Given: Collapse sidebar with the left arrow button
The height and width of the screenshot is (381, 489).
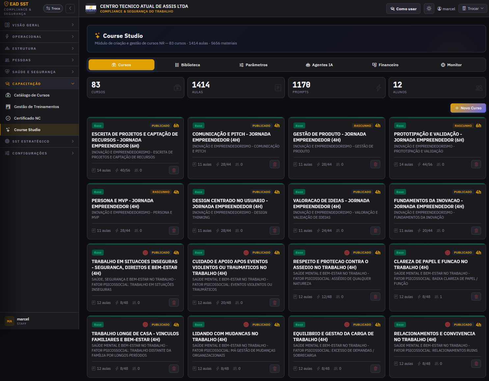Looking at the screenshot, I should click(70, 8).
